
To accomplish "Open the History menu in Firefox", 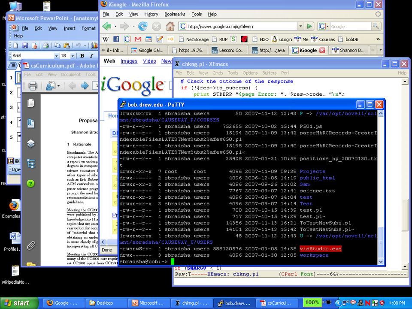I will [151, 14].
